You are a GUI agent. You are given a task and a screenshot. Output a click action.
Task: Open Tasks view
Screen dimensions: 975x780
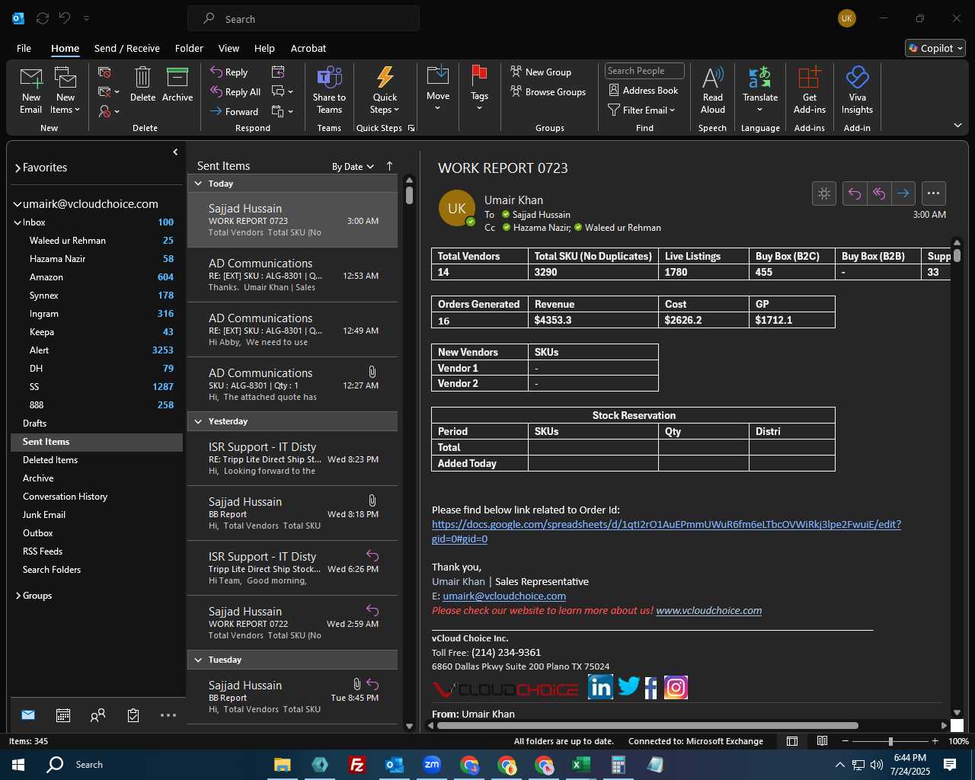133,715
